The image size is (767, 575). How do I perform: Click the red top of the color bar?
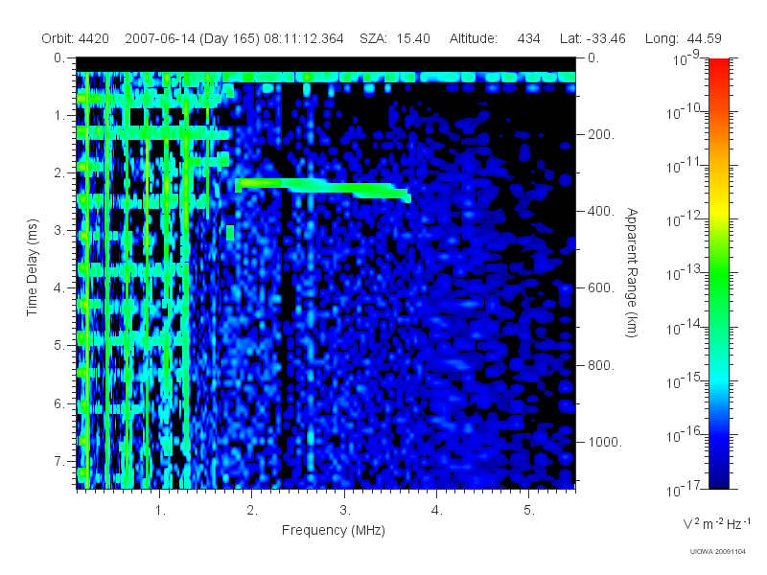click(x=719, y=66)
